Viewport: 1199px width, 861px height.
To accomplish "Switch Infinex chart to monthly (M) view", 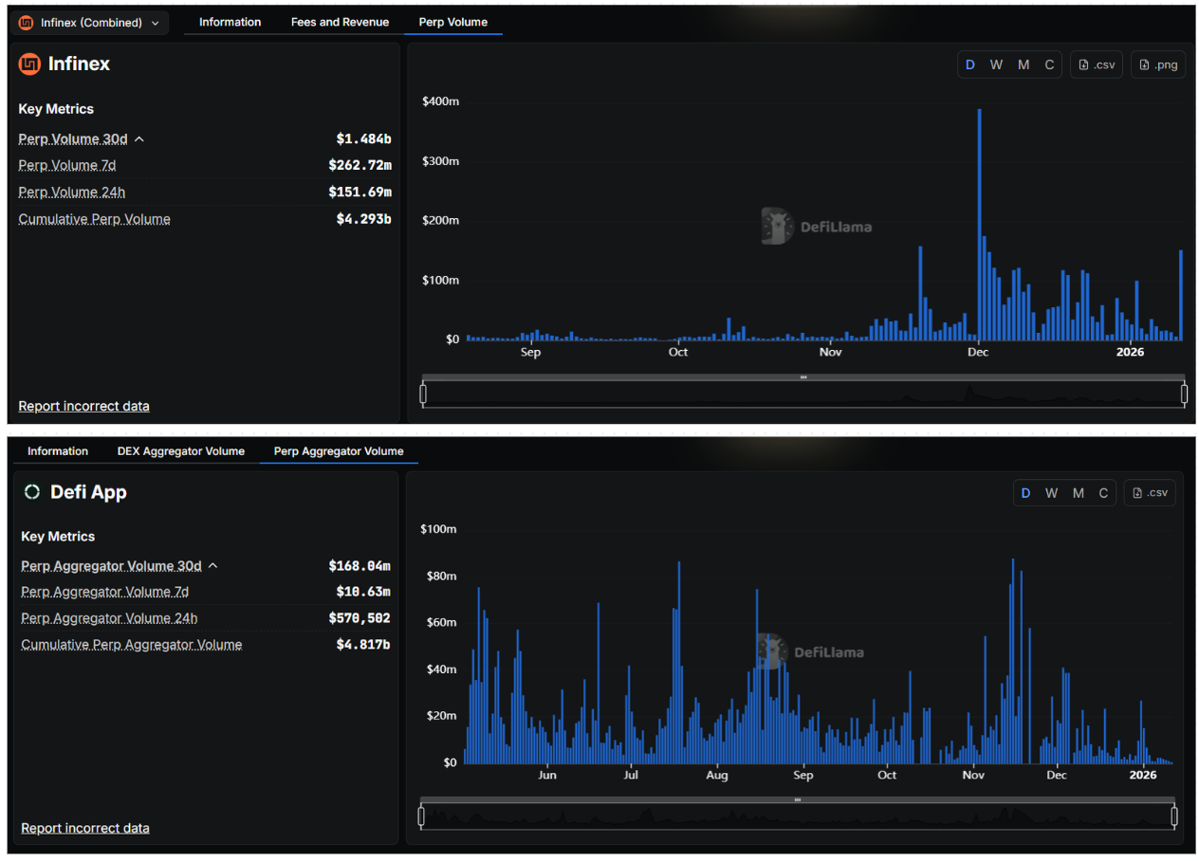I will tap(1024, 64).
